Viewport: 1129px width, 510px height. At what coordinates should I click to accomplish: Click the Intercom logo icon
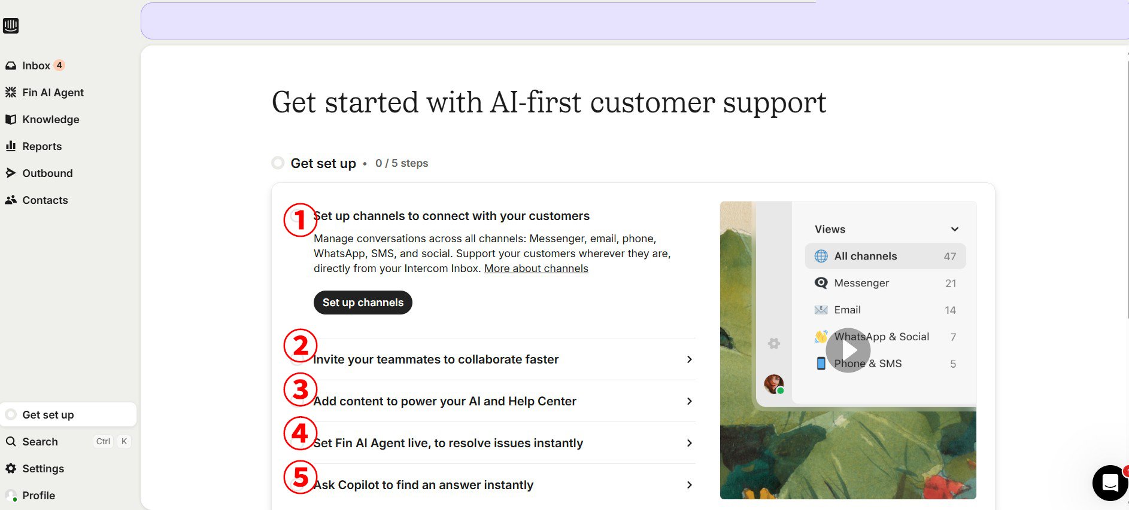click(x=11, y=26)
